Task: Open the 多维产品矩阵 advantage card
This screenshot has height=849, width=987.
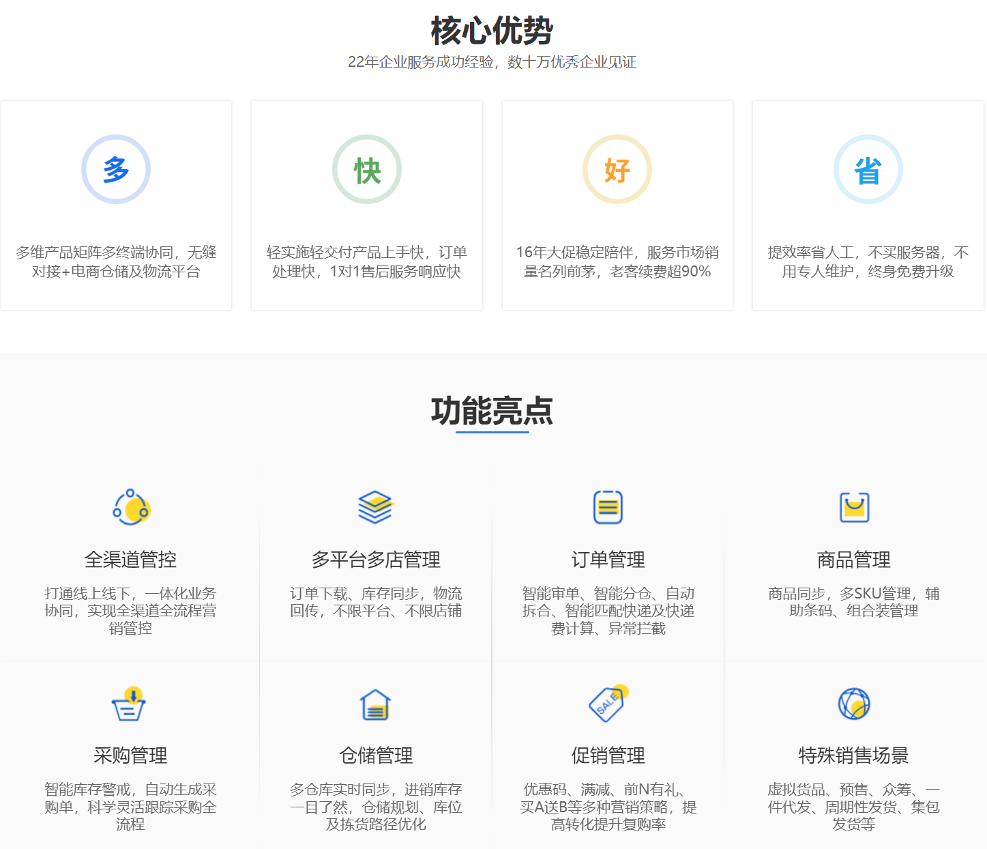Action: [116, 204]
